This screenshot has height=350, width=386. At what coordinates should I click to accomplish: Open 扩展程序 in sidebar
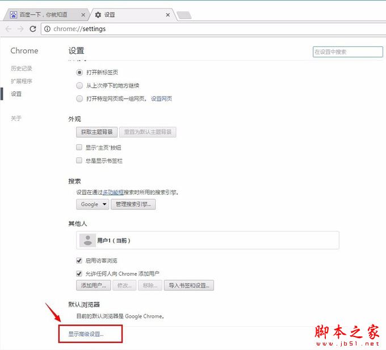[22, 81]
